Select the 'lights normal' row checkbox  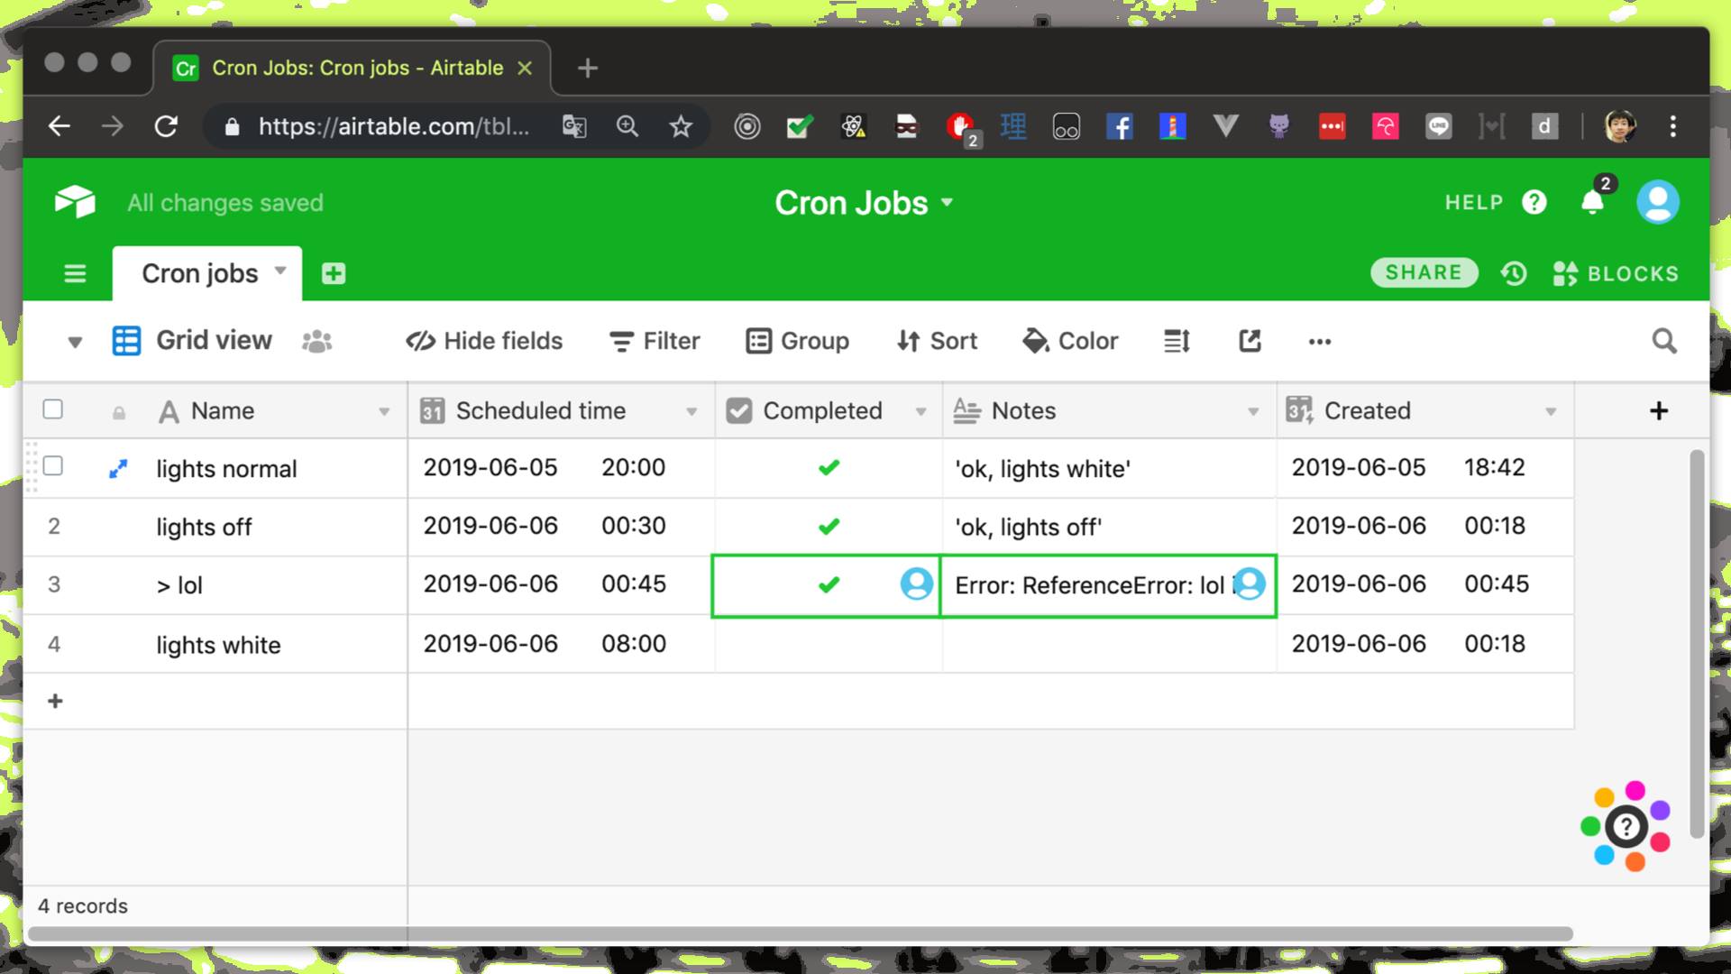click(x=53, y=468)
